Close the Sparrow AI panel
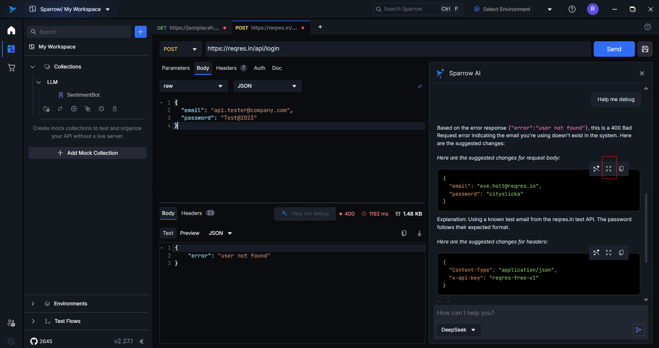Image resolution: width=659 pixels, height=348 pixels. (642, 73)
